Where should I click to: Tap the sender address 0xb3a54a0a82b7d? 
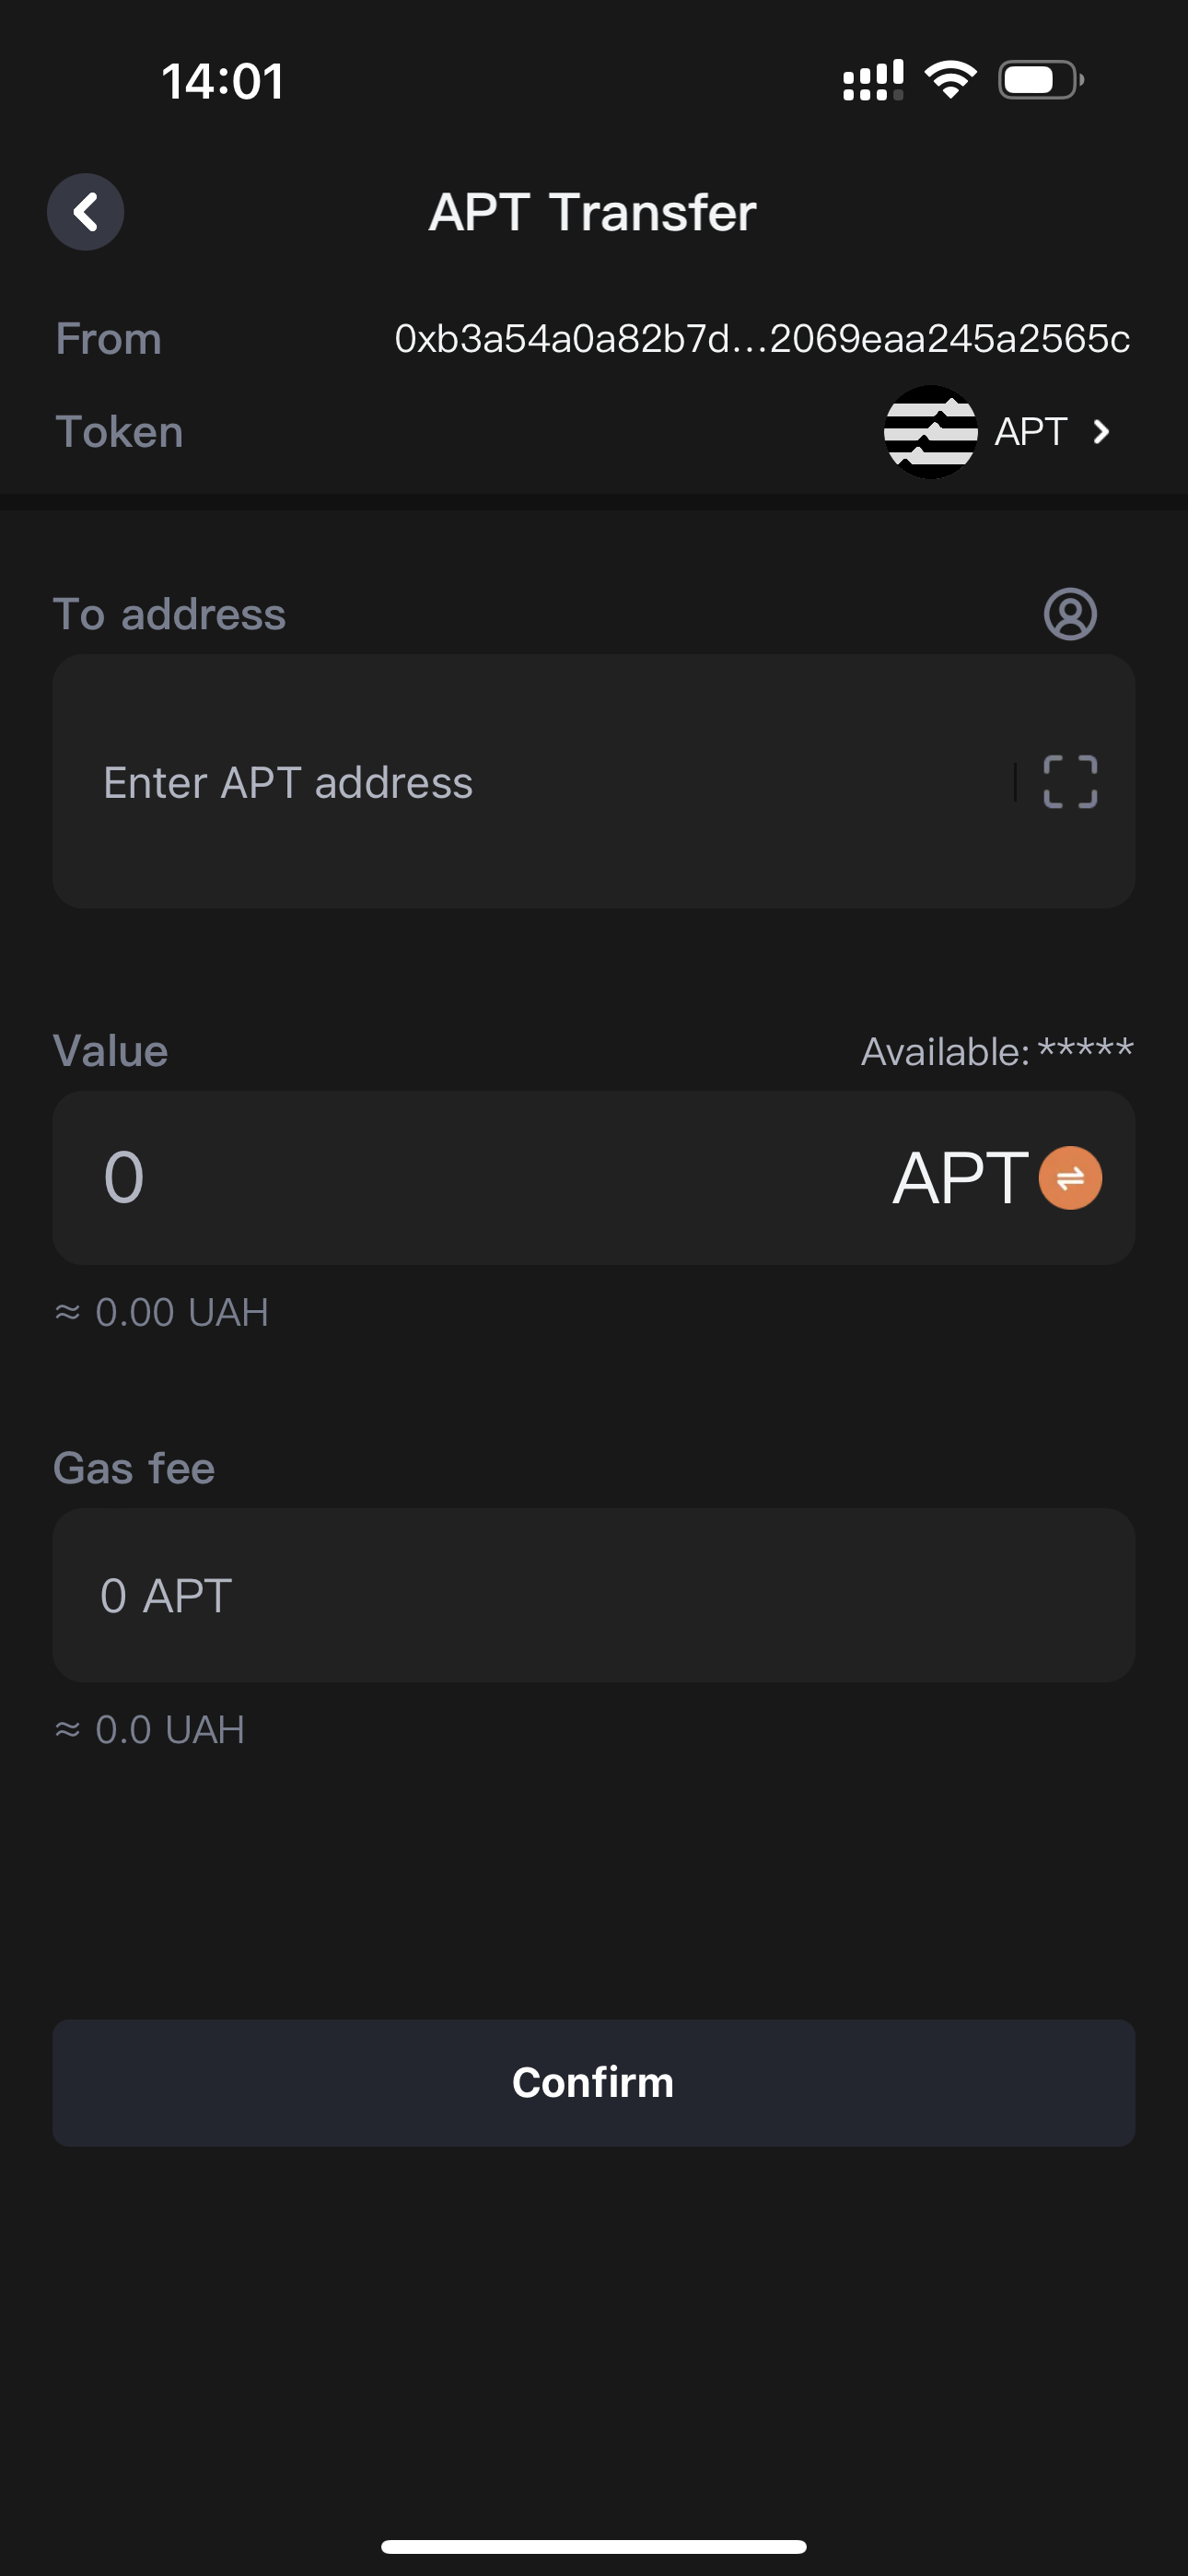point(762,339)
